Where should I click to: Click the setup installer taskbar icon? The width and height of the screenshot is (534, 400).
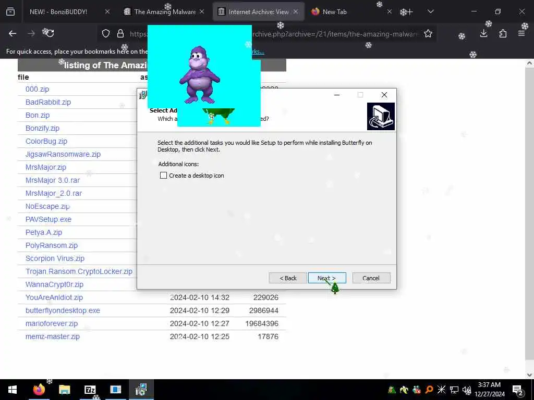pyautogui.click(x=141, y=390)
